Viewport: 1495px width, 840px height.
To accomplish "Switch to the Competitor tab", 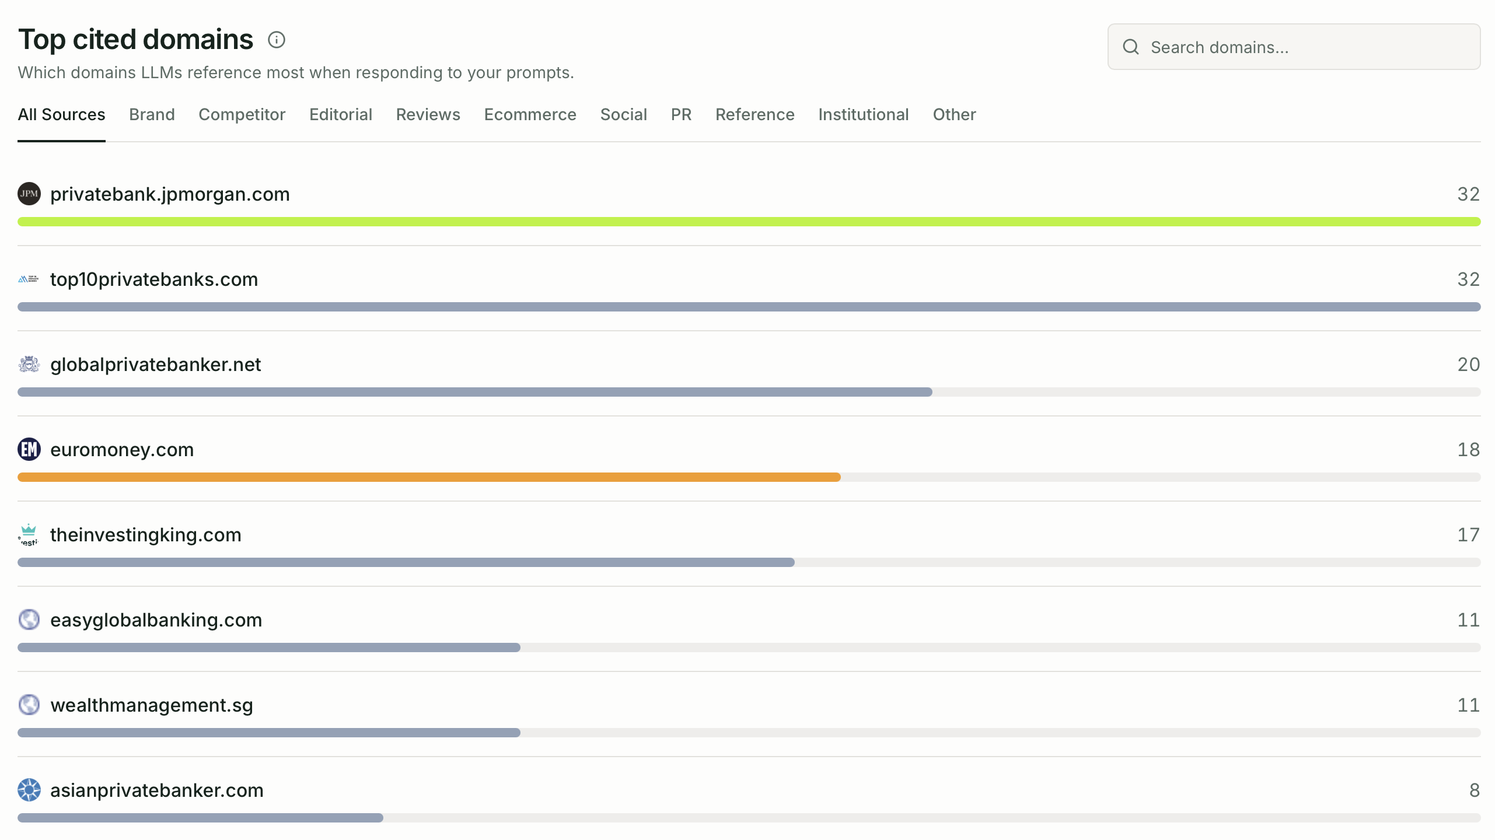I will (242, 114).
